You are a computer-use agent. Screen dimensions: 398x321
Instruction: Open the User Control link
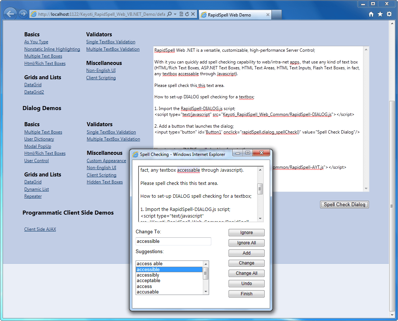[x=36, y=161]
